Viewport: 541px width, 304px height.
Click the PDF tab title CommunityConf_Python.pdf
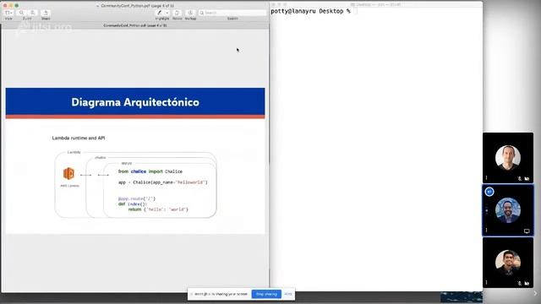click(135, 25)
